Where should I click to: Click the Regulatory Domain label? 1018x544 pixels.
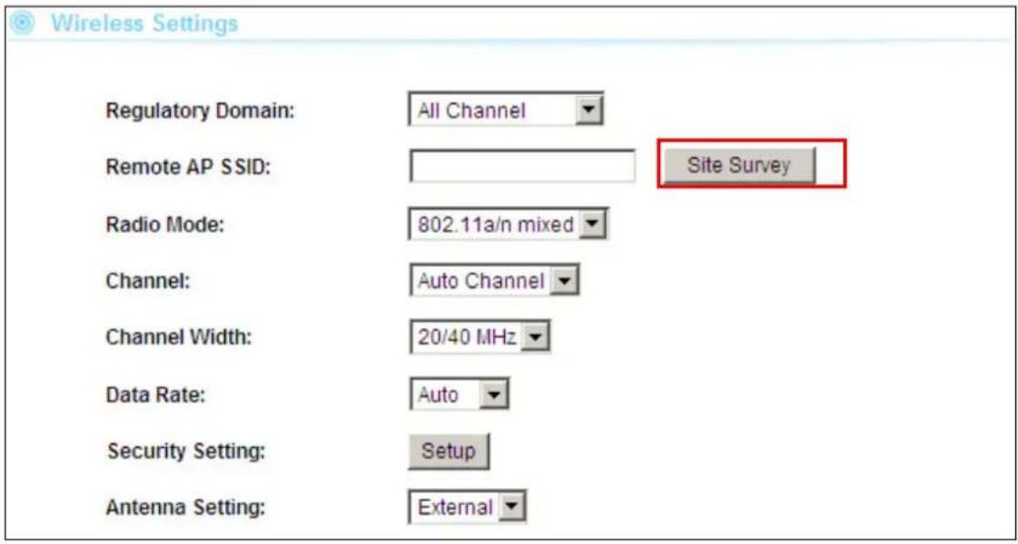coord(200,111)
